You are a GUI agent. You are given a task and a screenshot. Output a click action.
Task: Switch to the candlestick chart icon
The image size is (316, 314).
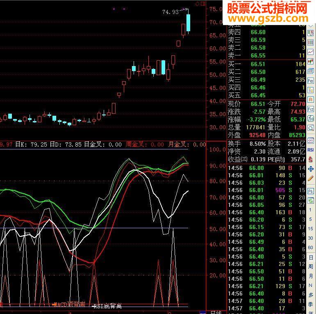(x=311, y=61)
